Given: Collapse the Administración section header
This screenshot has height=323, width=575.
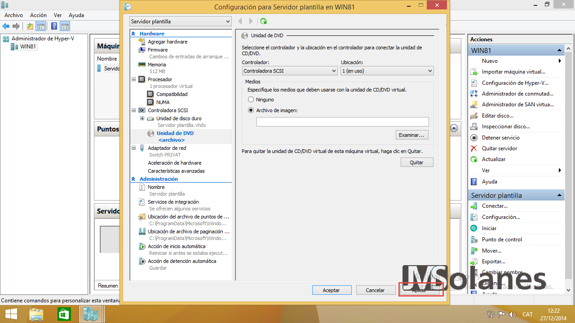Looking at the screenshot, I should [x=133, y=179].
